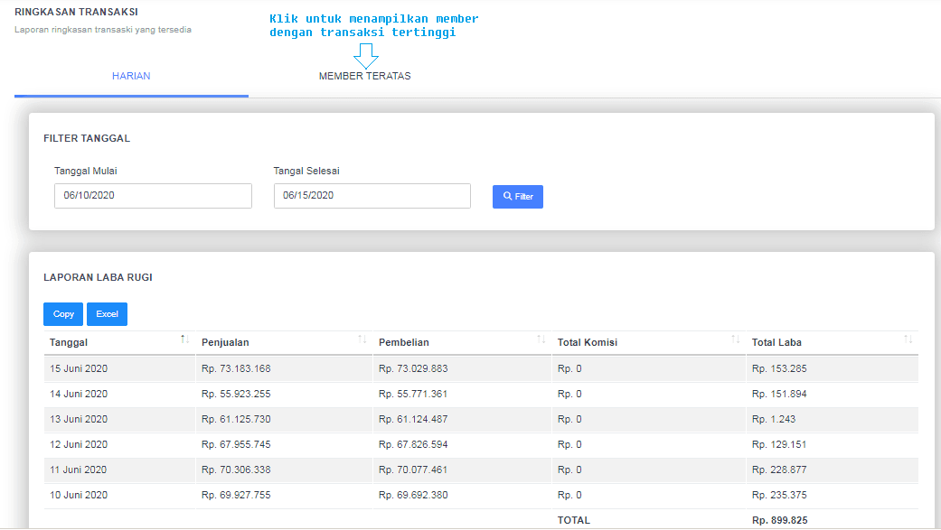Click the sort arrows in Tanggal column

[184, 339]
